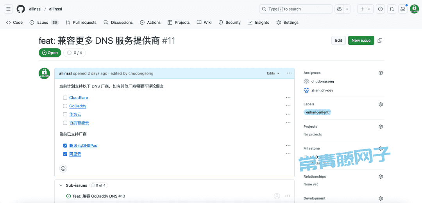This screenshot has height=203, width=422.
Task: Click the 0 / 4 progress pill
Action: click(x=75, y=53)
